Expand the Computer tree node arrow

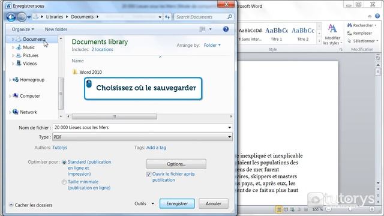10,96
